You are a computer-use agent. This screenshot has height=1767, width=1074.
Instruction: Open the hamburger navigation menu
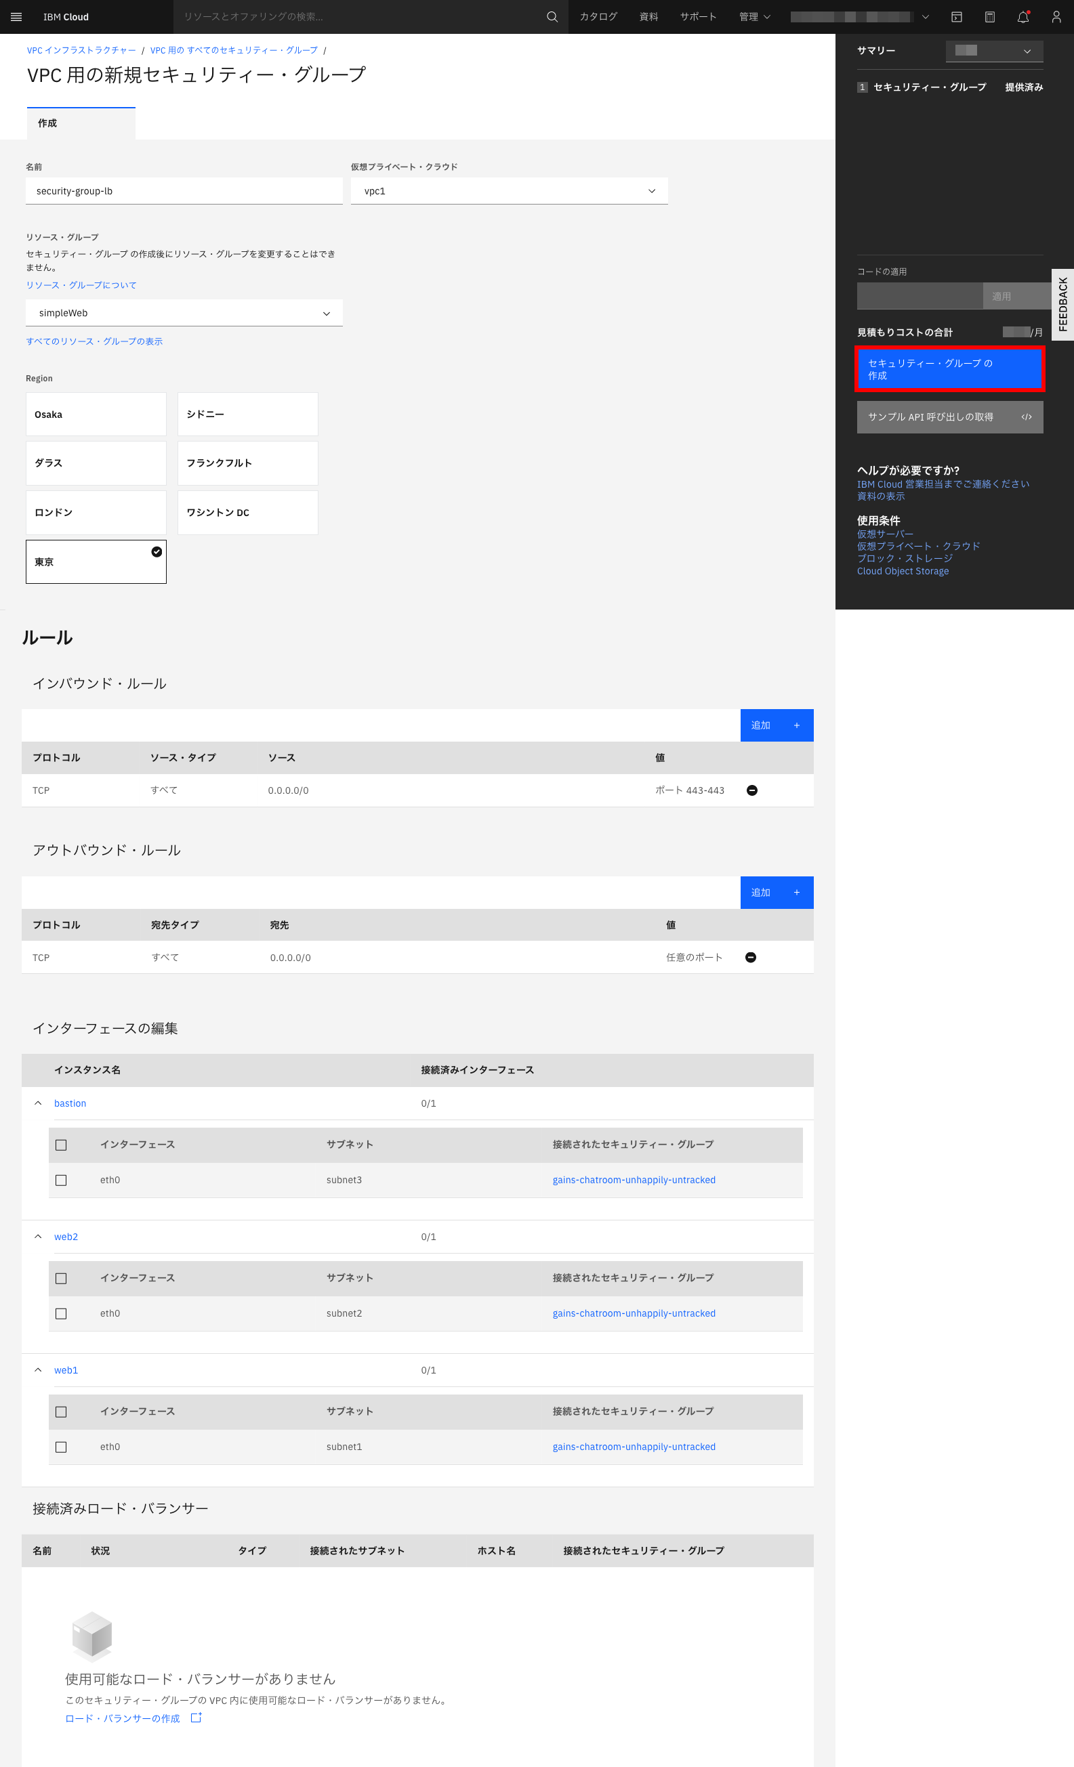pos(16,16)
